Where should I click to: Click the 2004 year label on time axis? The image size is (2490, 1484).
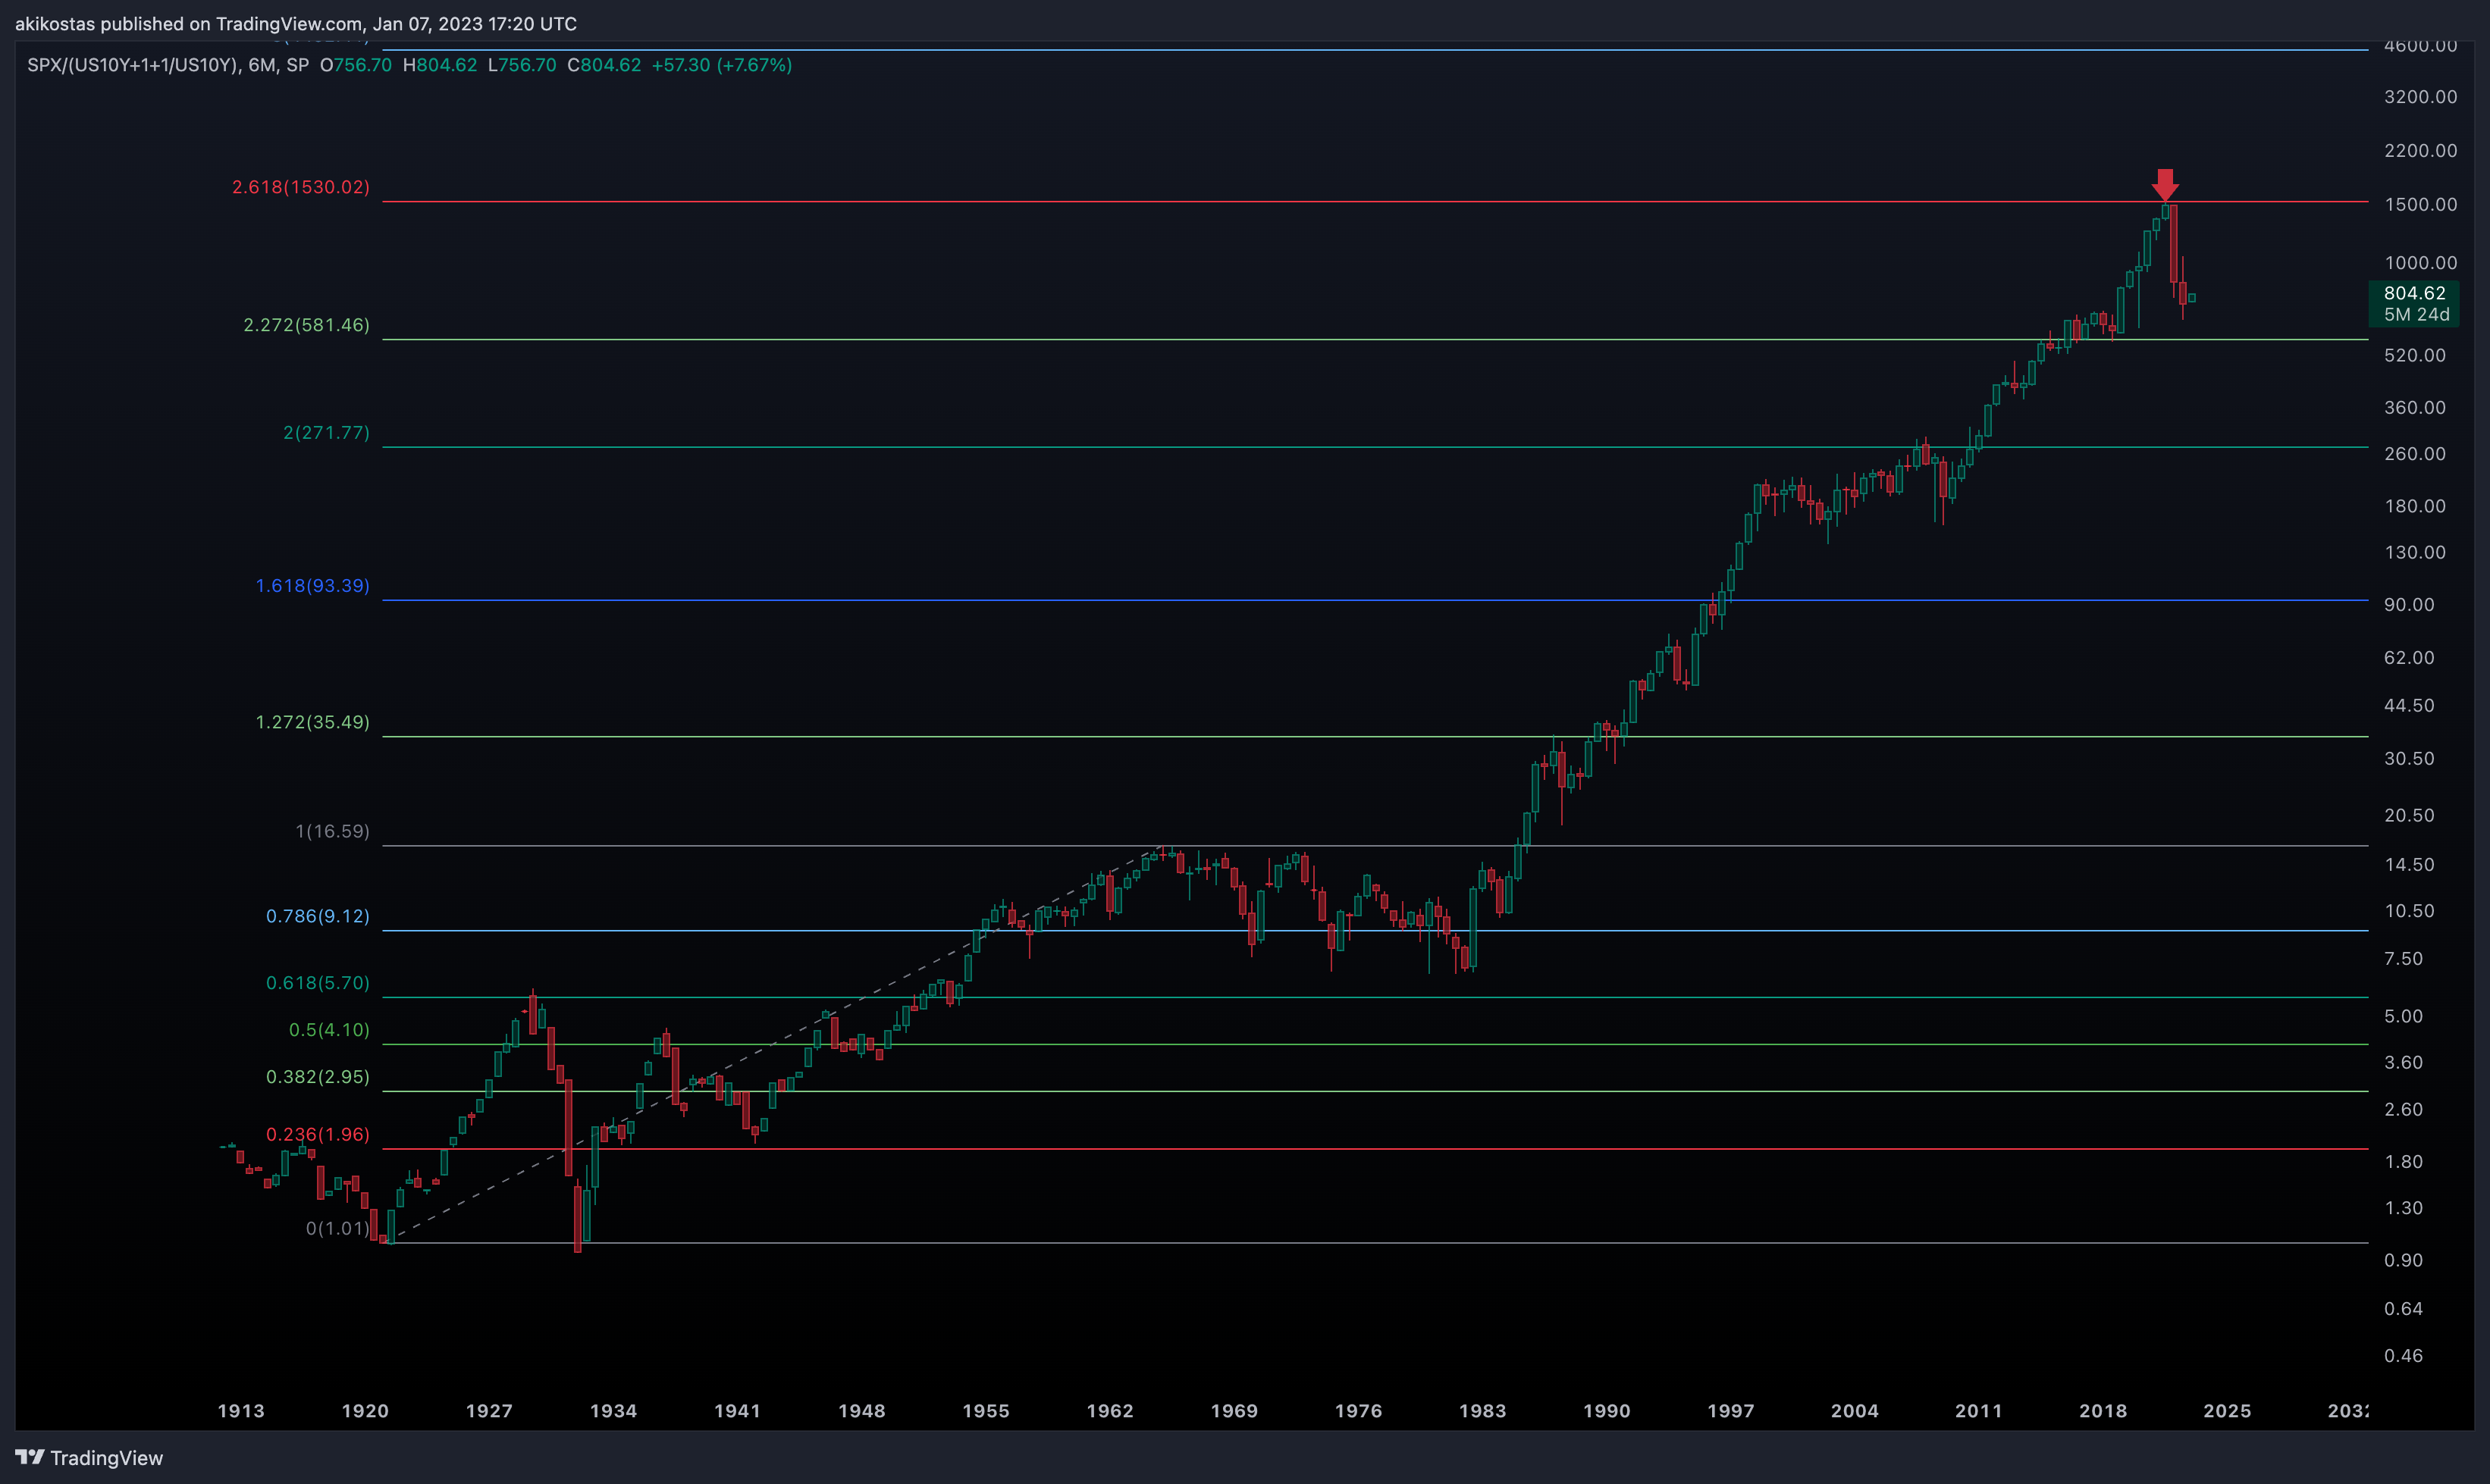pos(1854,1411)
